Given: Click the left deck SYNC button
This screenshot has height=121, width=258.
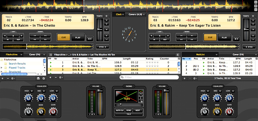Looking at the screenshot, I should (x=102, y=47).
